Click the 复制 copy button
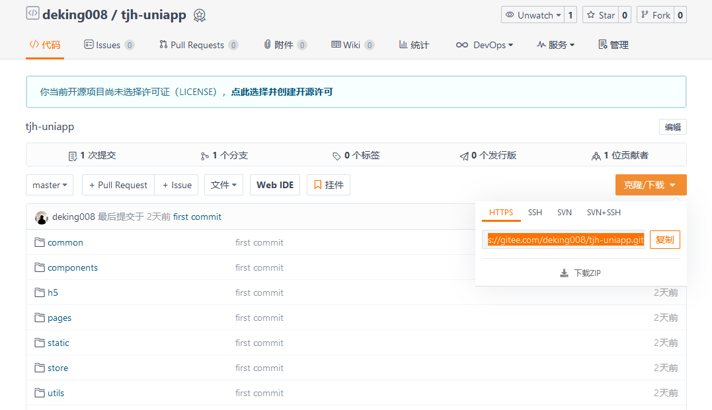The height and width of the screenshot is (410, 712). tap(665, 240)
